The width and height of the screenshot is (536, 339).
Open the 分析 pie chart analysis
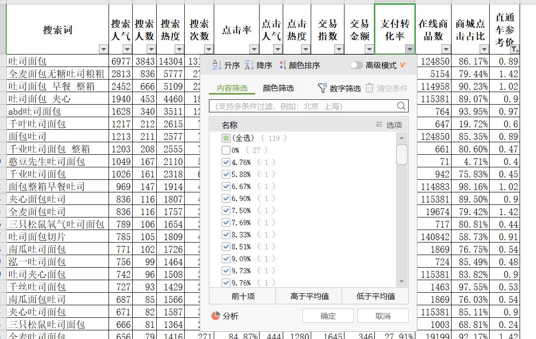(216, 316)
